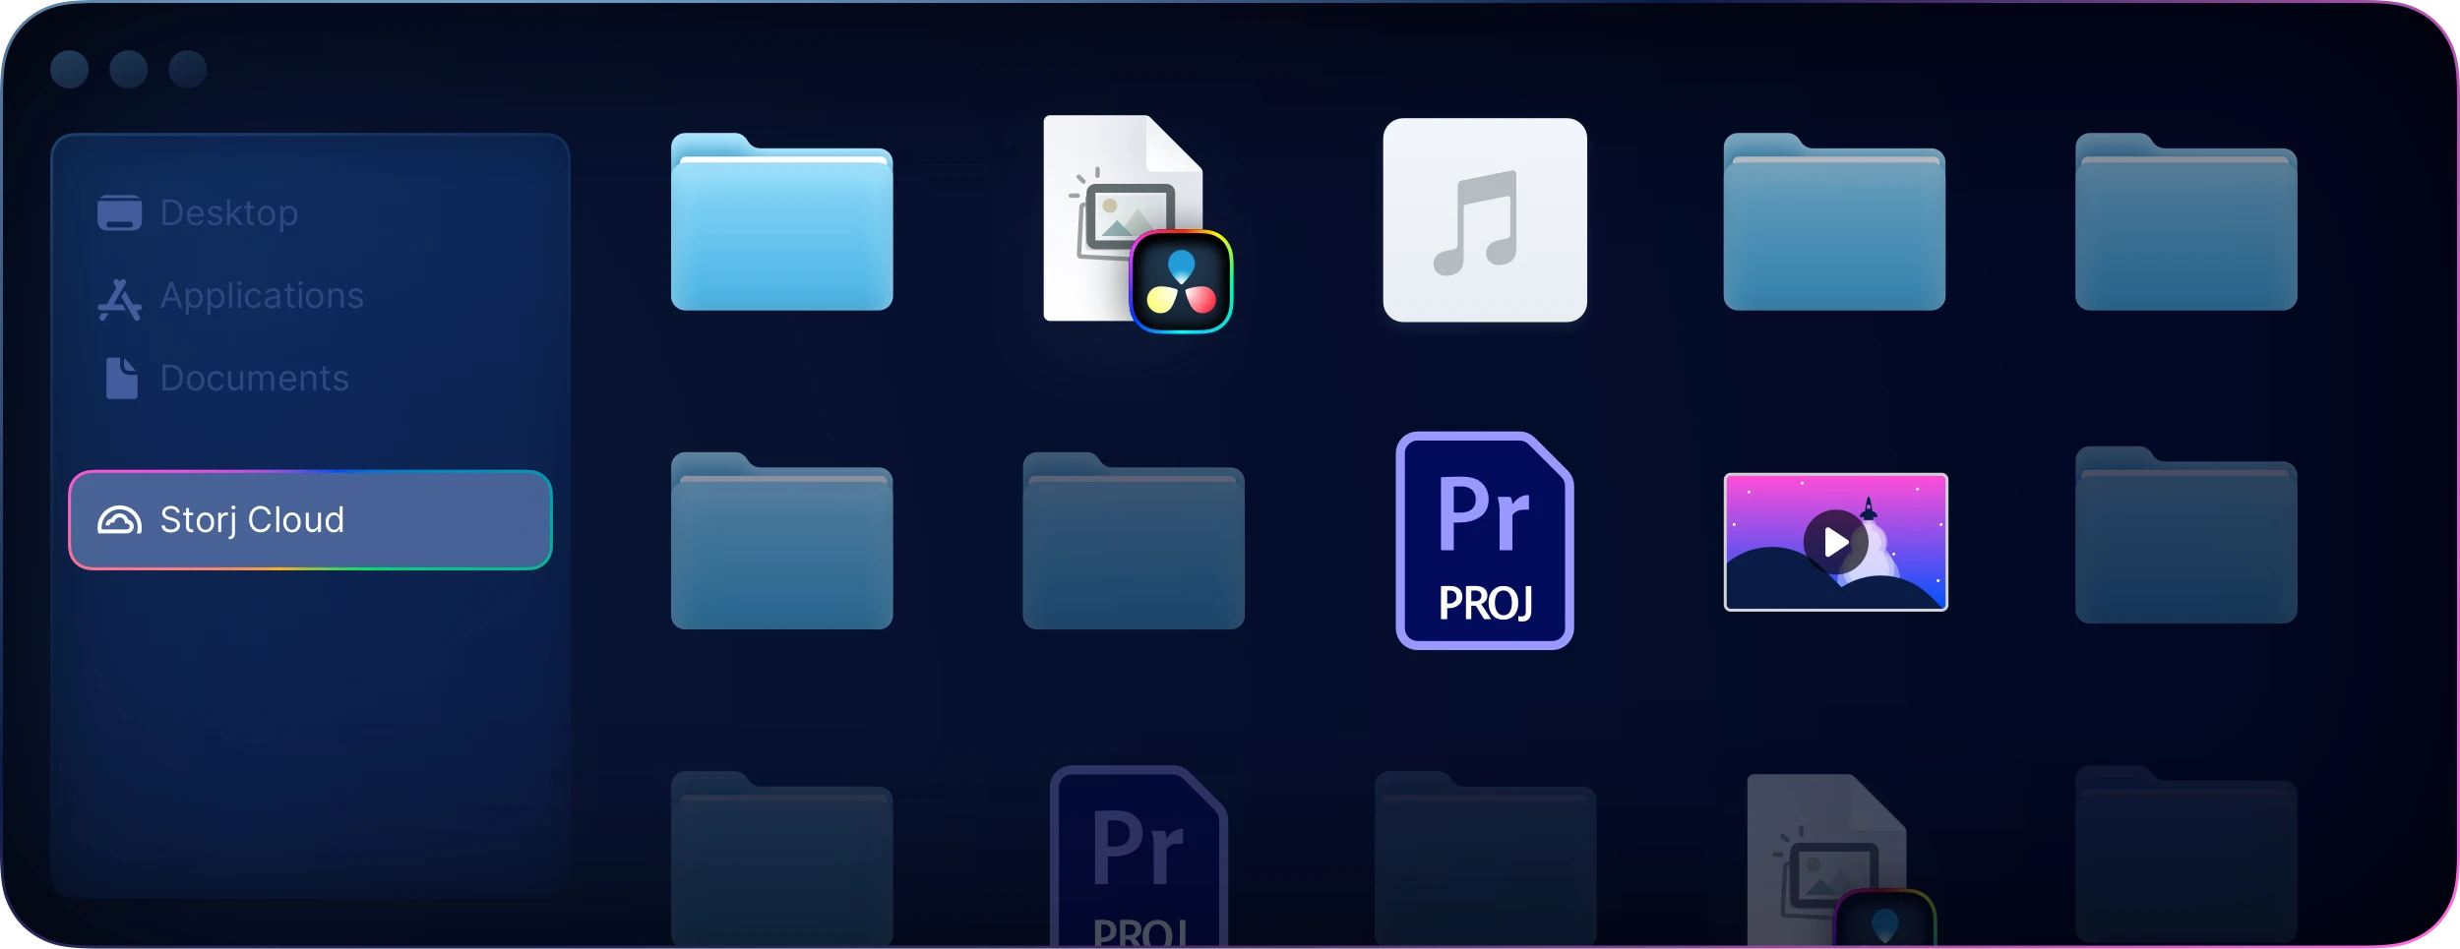Screen dimensions: 2460x949
Task: Go to Applications in the sidebar
Action: coord(230,296)
